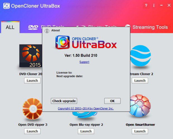Screen dimensions: 173x139
Task: Click the 'License to:' label
Action: pyautogui.click(x=64, y=73)
